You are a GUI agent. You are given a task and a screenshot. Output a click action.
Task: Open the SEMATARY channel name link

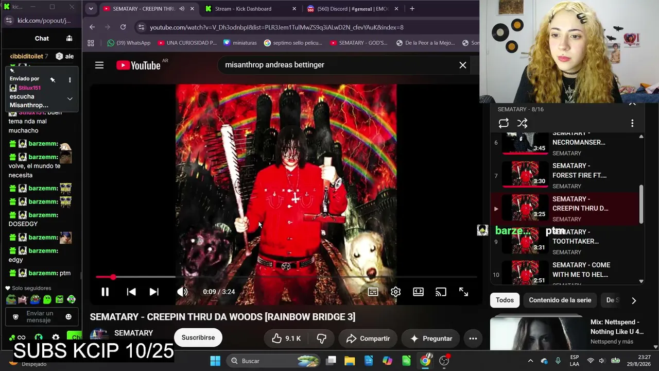click(x=134, y=333)
